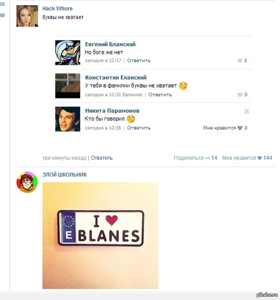Click heart icon on Никита Парамонов's comment

pyautogui.click(x=240, y=128)
